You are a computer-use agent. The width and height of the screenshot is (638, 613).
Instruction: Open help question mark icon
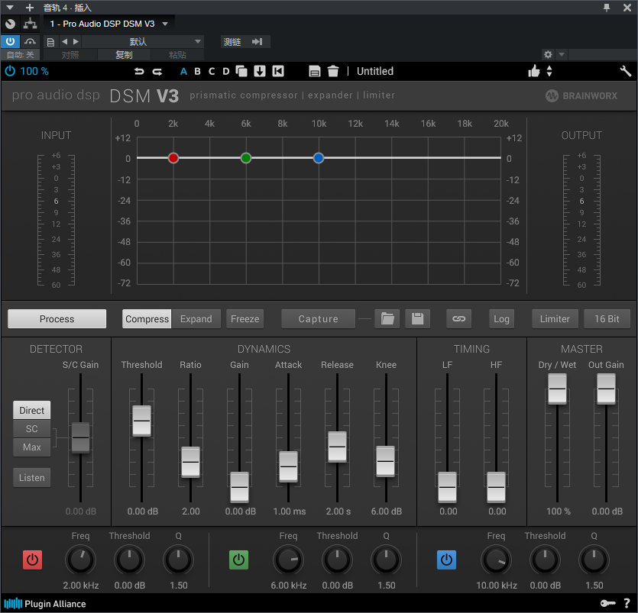[627, 603]
